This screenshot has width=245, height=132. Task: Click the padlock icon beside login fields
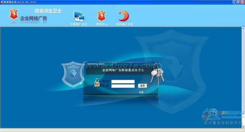coord(97,83)
